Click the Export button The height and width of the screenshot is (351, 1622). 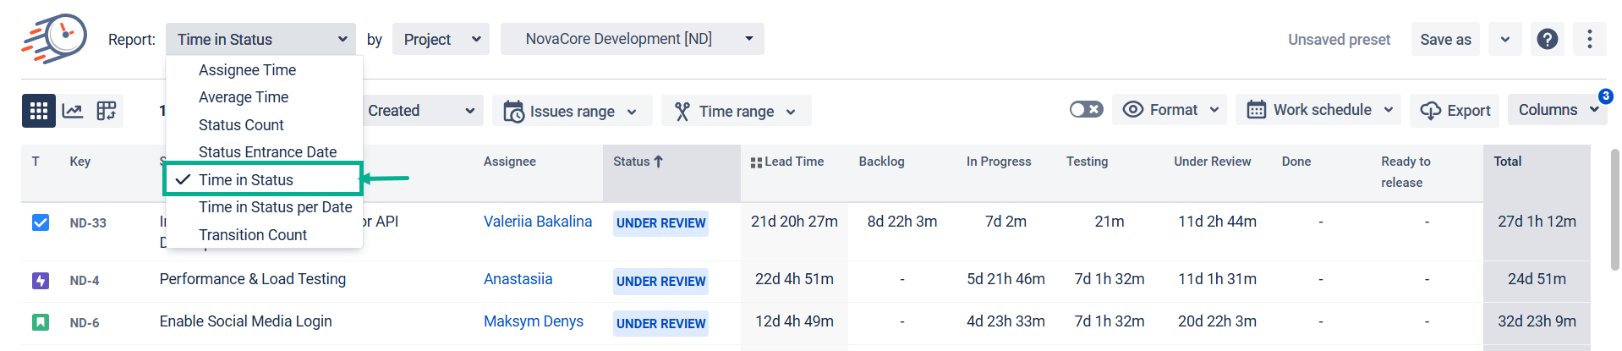(1455, 111)
